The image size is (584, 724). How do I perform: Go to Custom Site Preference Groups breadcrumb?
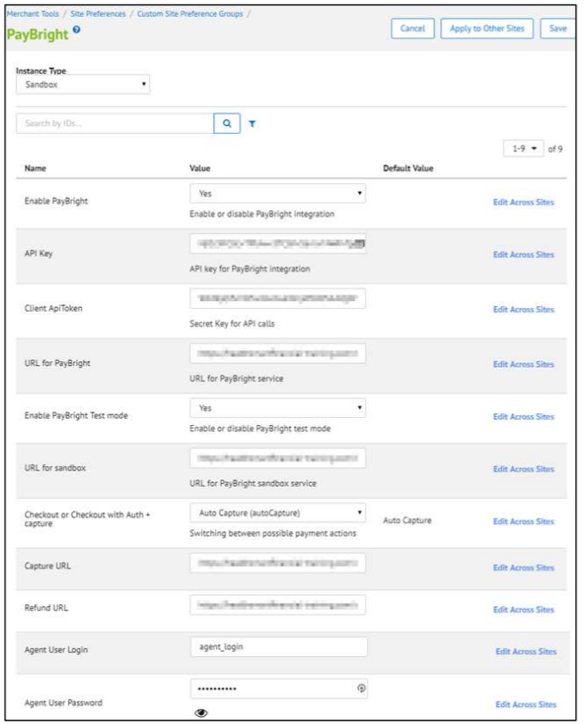pyautogui.click(x=190, y=14)
